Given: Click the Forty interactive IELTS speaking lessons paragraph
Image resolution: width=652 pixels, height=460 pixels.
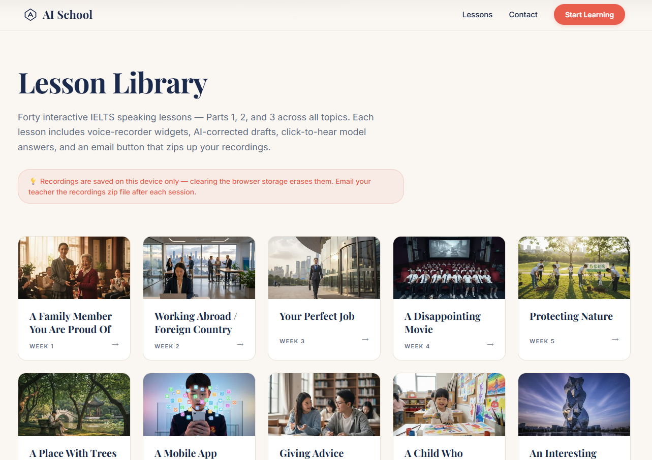Looking at the screenshot, I should click(196, 132).
